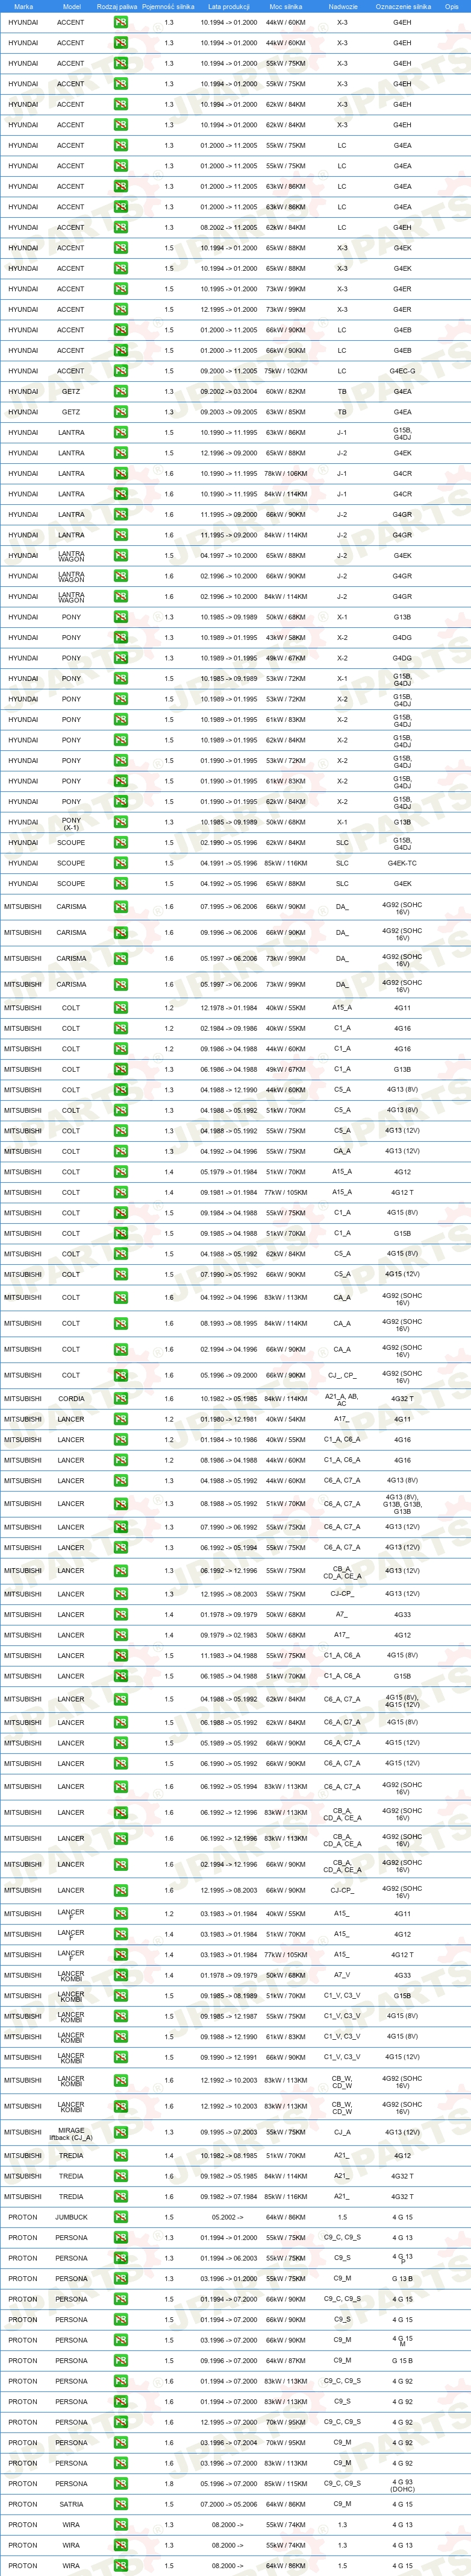
Task: Click fuel icon in Tredia 85kW / 116KM row
Action: click(120, 2197)
